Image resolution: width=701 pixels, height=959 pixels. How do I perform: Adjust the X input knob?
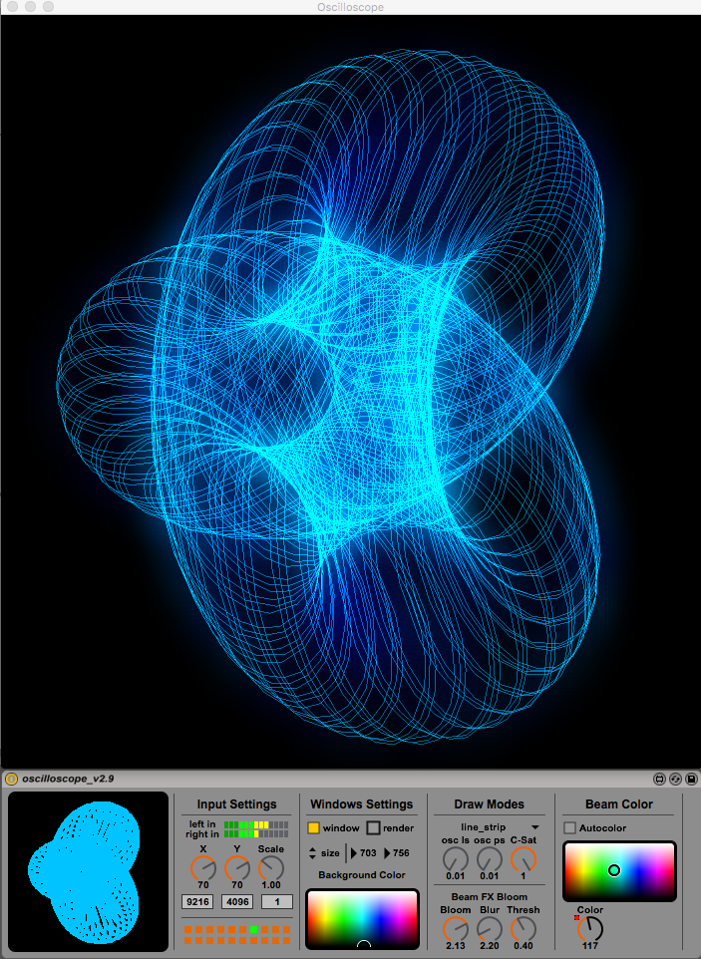pos(202,868)
